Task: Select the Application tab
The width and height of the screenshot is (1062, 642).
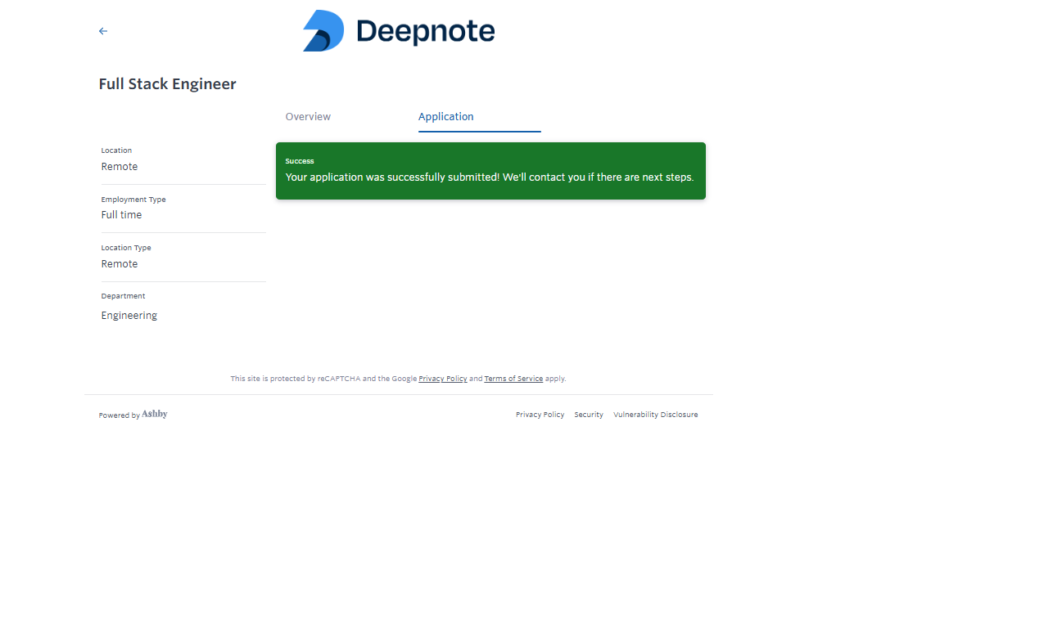Action: point(445,117)
